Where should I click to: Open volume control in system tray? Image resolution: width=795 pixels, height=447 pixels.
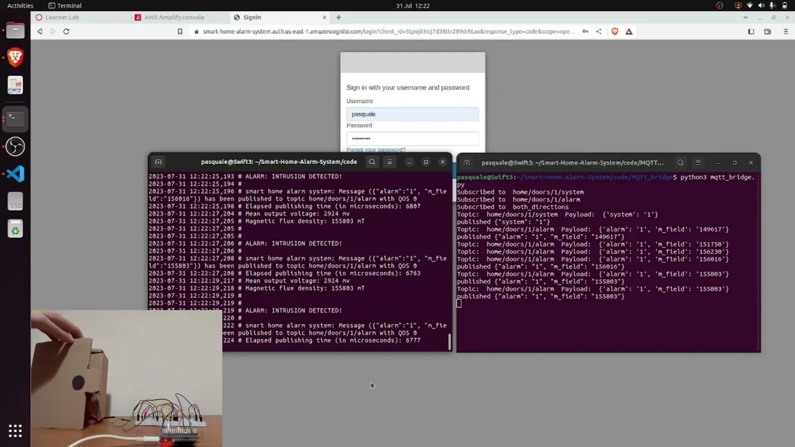coord(761,6)
